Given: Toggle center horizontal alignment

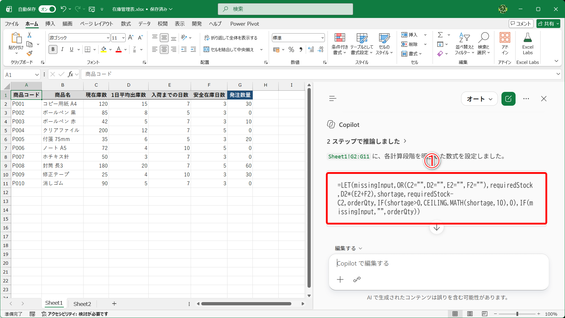Looking at the screenshot, I should tap(164, 49).
